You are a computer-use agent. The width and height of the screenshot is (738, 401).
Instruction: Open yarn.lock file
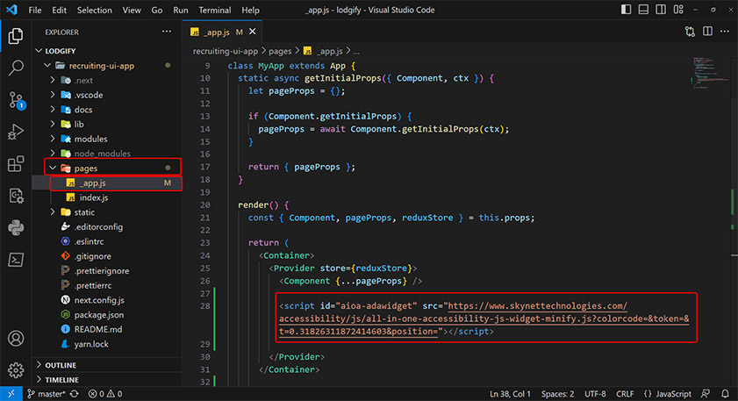pyautogui.click(x=107, y=344)
